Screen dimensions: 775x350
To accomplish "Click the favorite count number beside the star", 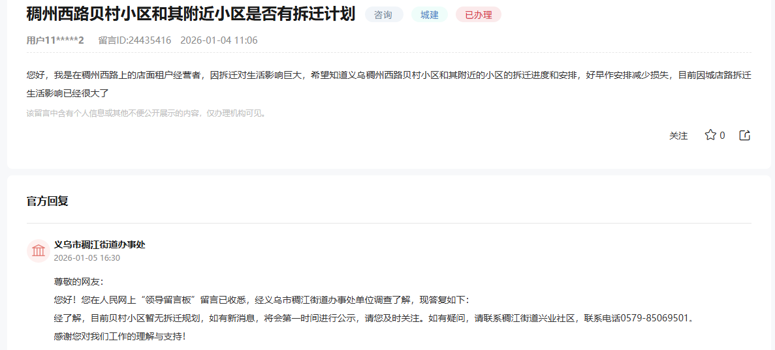I will tap(722, 136).
